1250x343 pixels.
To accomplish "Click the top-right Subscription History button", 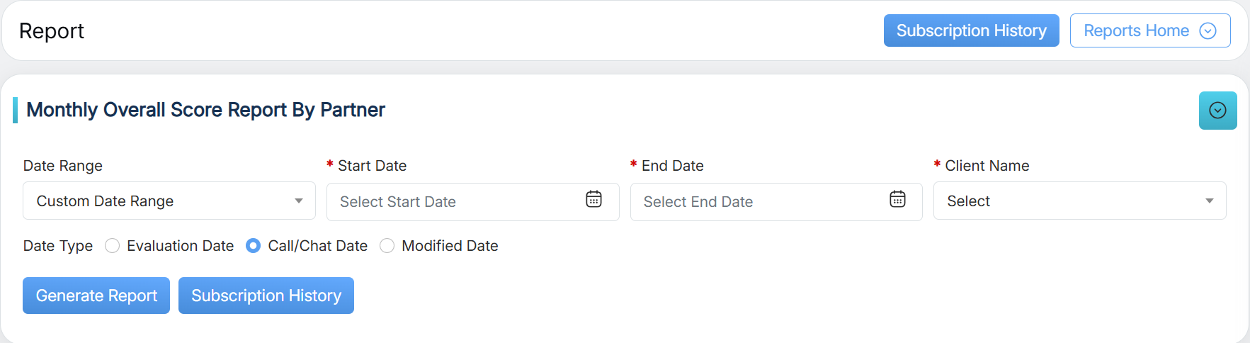I will (971, 31).
